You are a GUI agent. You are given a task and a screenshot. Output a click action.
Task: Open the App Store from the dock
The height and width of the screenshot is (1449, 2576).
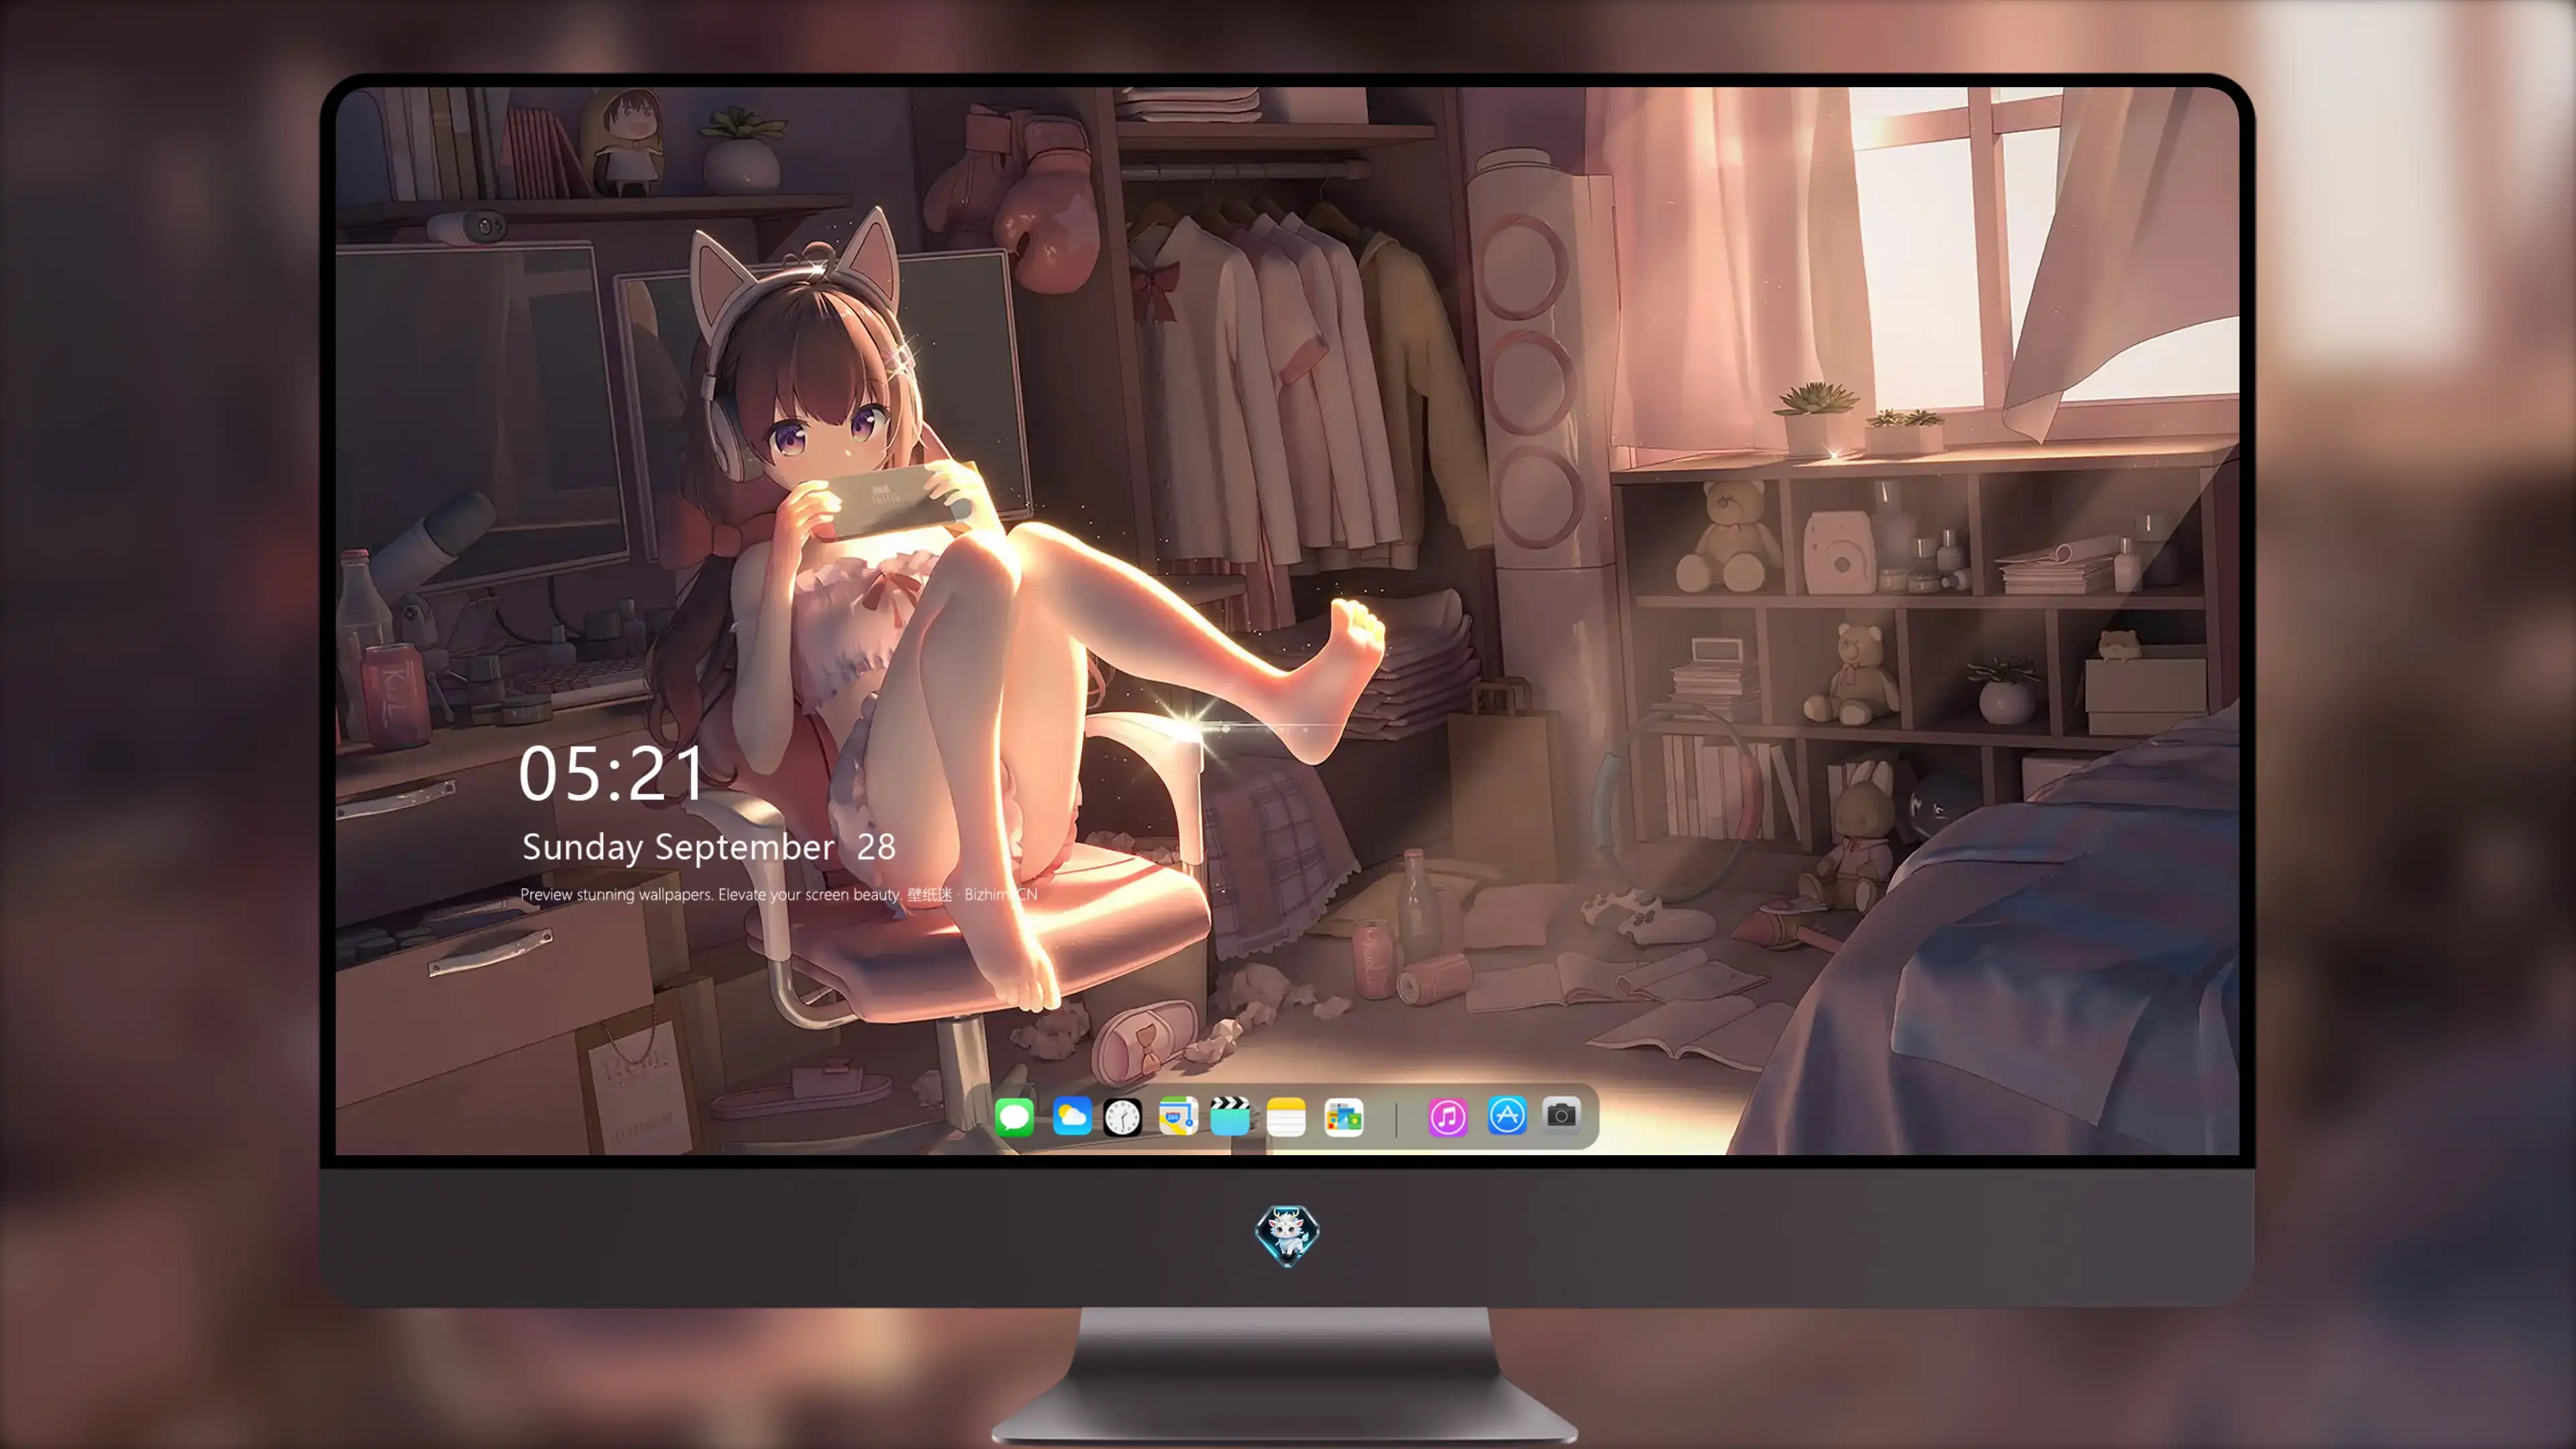pyautogui.click(x=1506, y=1116)
